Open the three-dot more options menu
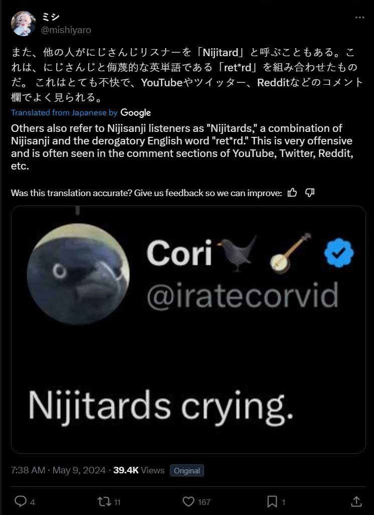This screenshot has width=374, height=515. click(359, 18)
